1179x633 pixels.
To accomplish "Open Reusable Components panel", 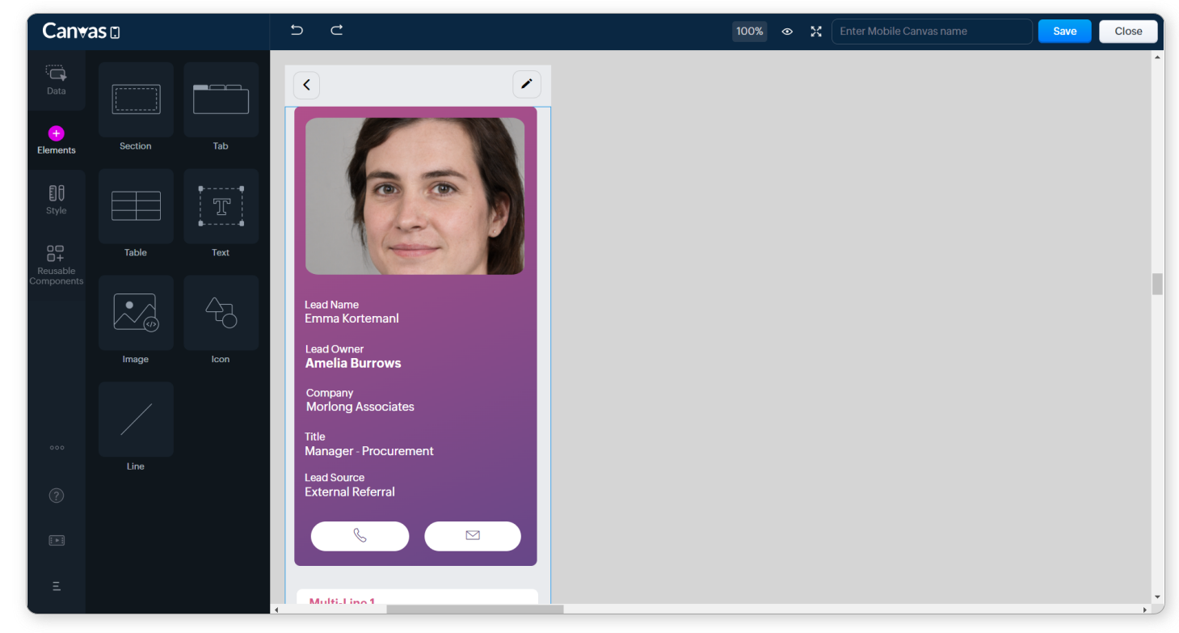I will tap(57, 264).
